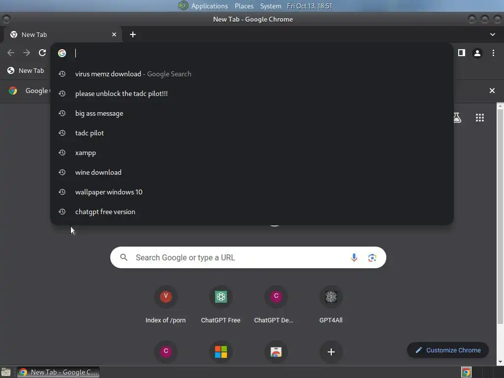Select the New Tab browser tab
Screen dimensions: 504x378
pos(63,34)
